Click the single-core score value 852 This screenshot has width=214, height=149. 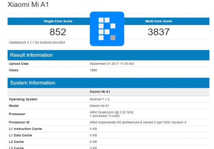(x=58, y=32)
